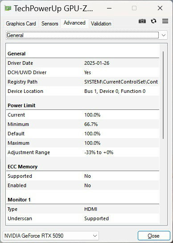Switch to the Graphics Card tab
The image size is (173, 243).
point(21,24)
